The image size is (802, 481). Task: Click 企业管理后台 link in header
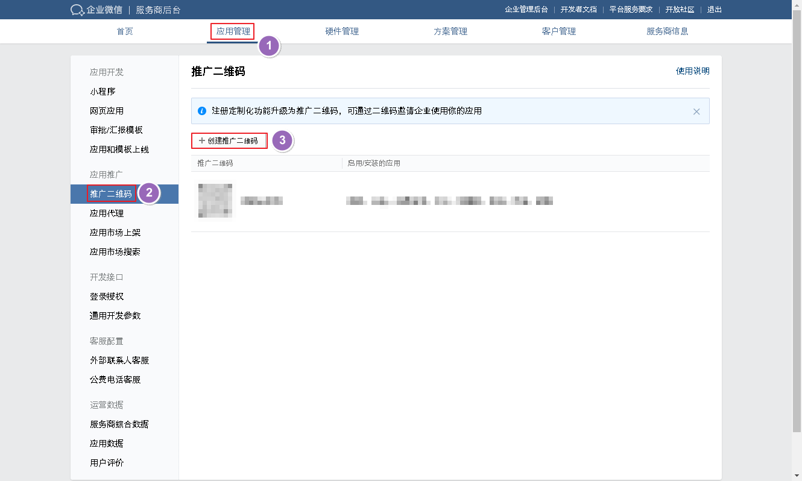point(526,10)
